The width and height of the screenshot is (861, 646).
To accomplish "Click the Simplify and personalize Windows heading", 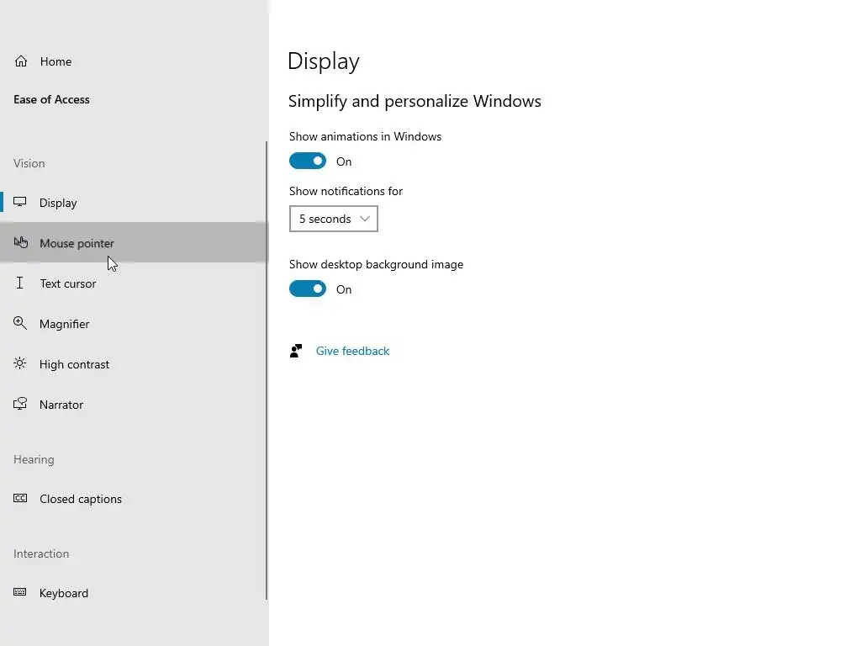I will [x=415, y=101].
